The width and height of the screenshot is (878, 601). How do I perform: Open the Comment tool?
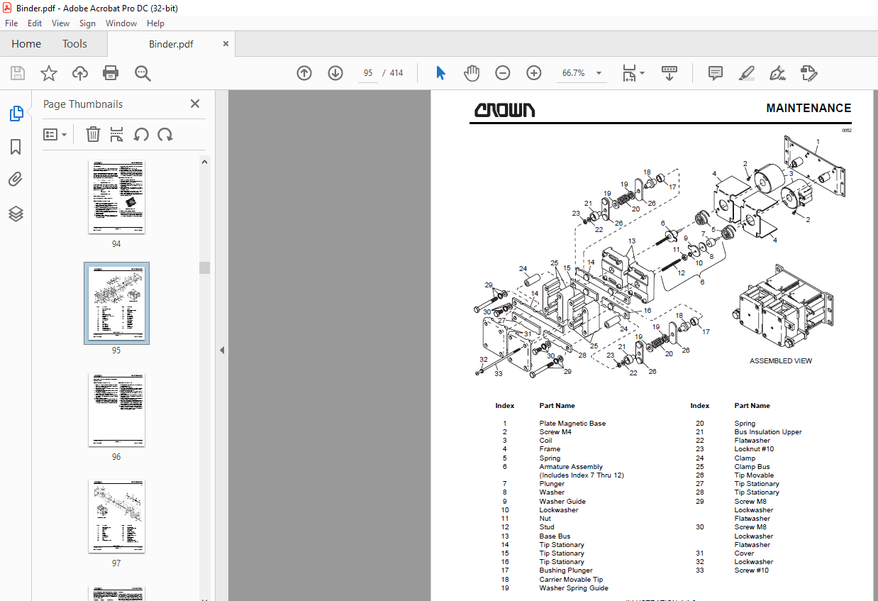[715, 73]
